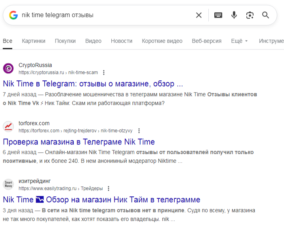This screenshot has height=226, width=284.
Task: Open the Веб-версия tab
Action: click(207, 41)
